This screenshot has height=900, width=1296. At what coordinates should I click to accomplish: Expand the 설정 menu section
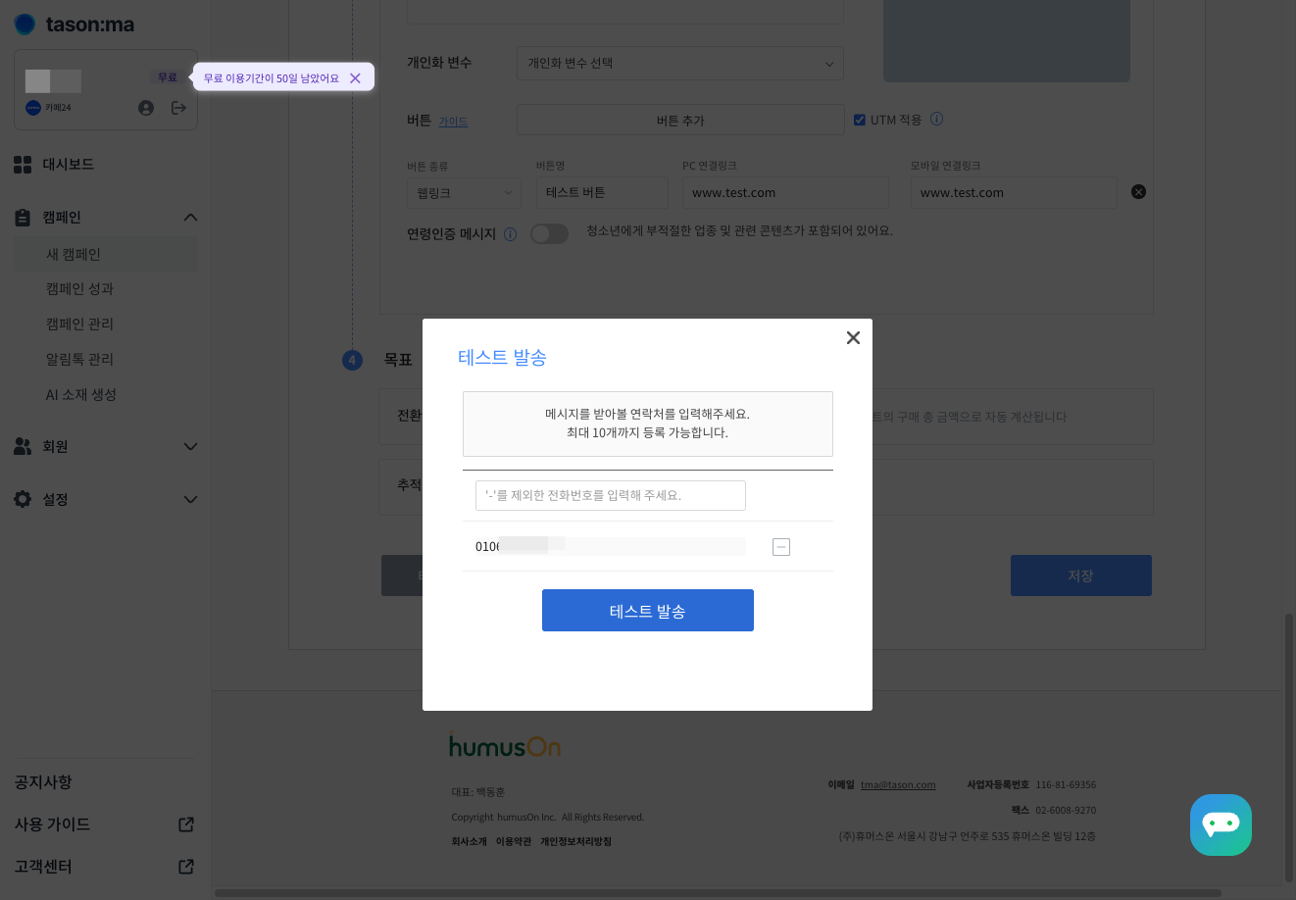(190, 500)
